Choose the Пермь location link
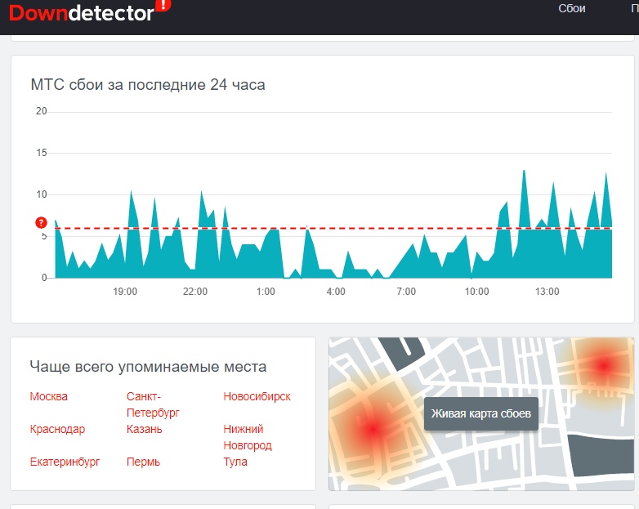The height and width of the screenshot is (509, 639). 143,462
